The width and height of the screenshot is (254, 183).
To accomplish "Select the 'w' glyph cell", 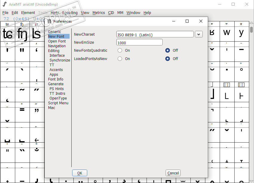I will pos(227,34).
